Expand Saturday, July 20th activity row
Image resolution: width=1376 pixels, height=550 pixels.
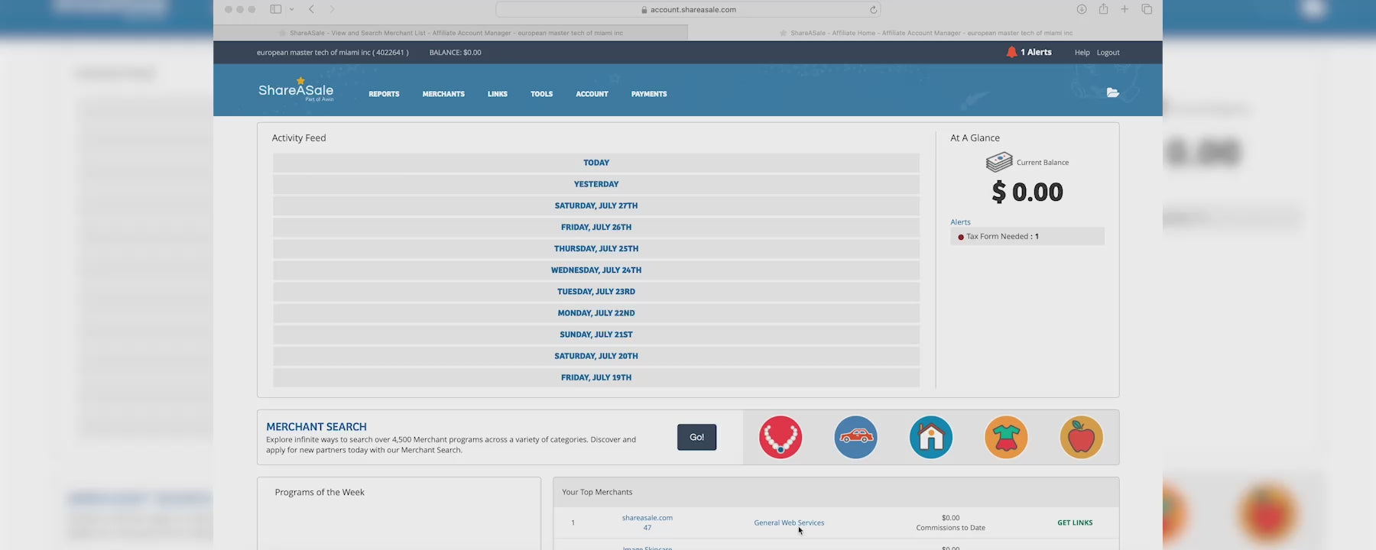click(596, 355)
